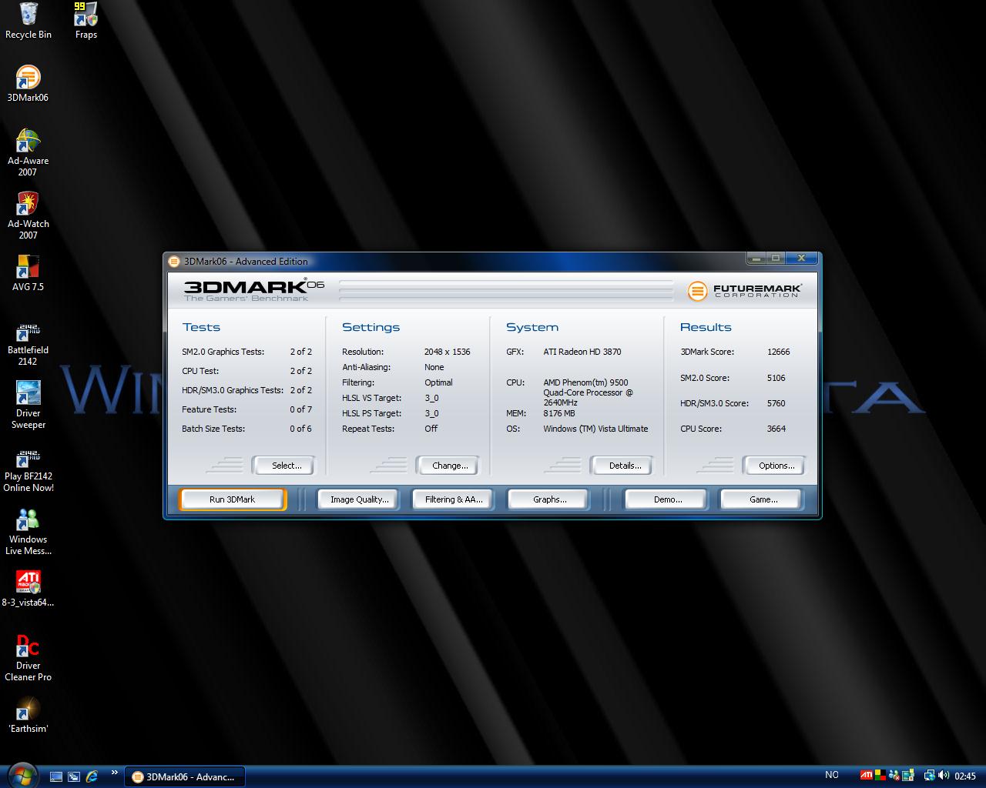Select the AVG 7.5 desktop icon
This screenshot has width=986, height=788.
pos(28,273)
